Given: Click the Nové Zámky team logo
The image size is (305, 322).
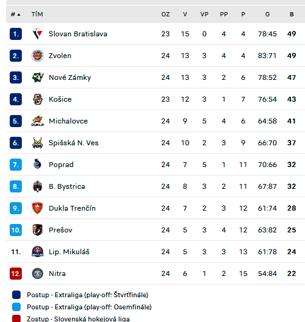Looking at the screenshot, I should click(38, 77).
